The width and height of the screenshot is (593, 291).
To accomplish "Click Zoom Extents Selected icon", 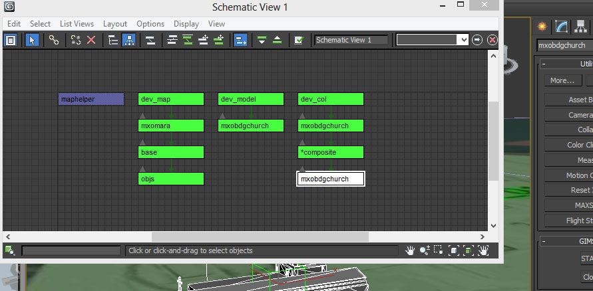I will 468,250.
